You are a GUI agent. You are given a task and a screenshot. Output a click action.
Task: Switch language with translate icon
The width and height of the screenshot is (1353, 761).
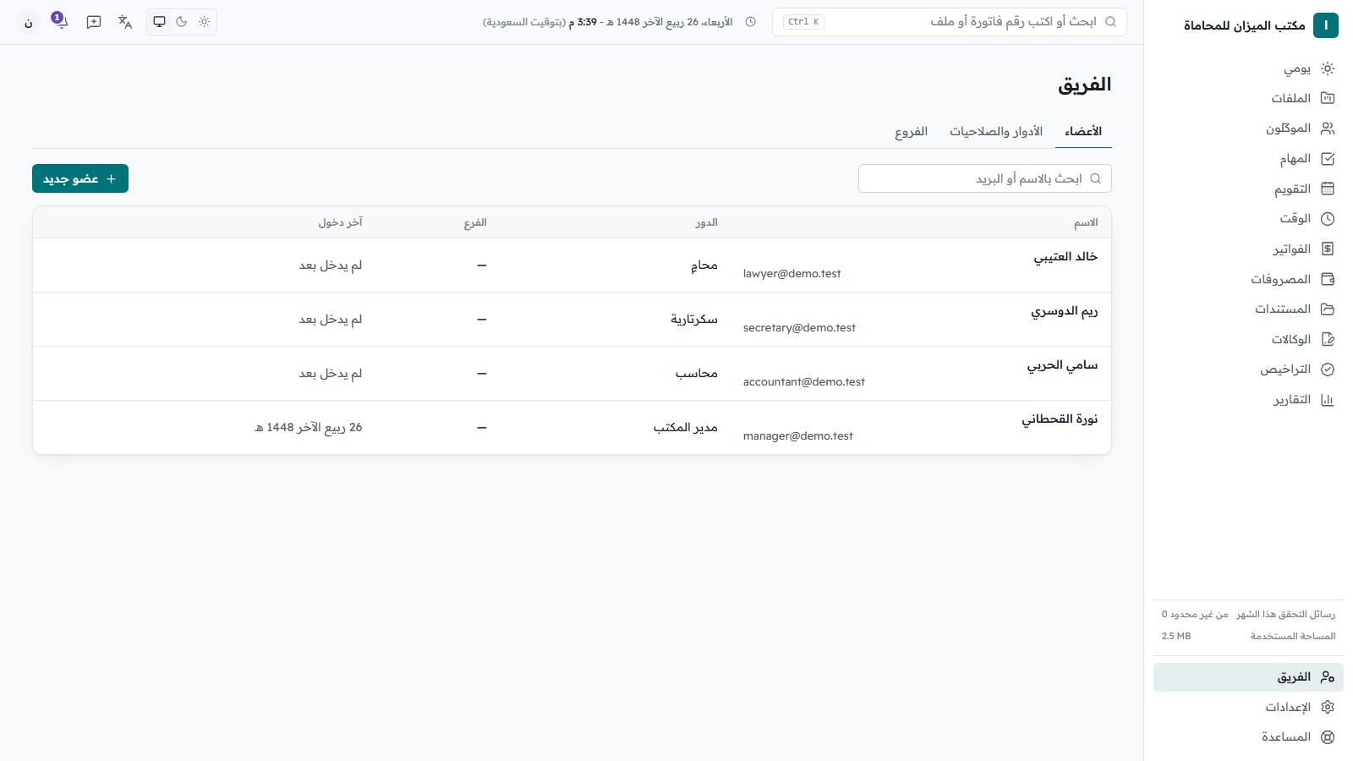[x=125, y=22]
